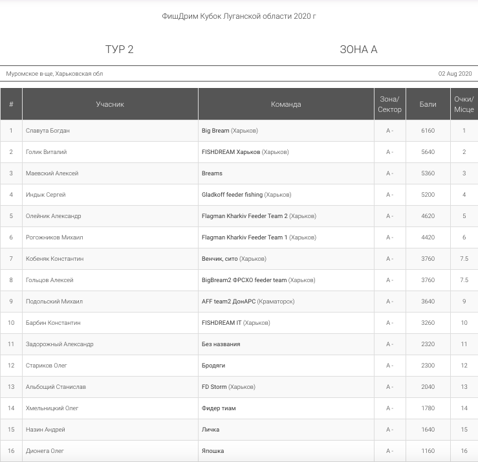The image size is (478, 462).
Task: Open Gladkoff feeder fishing team
Action: (x=232, y=195)
